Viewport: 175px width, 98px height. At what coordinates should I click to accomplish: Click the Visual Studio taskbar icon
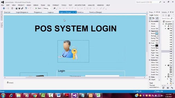click(x=75, y=96)
